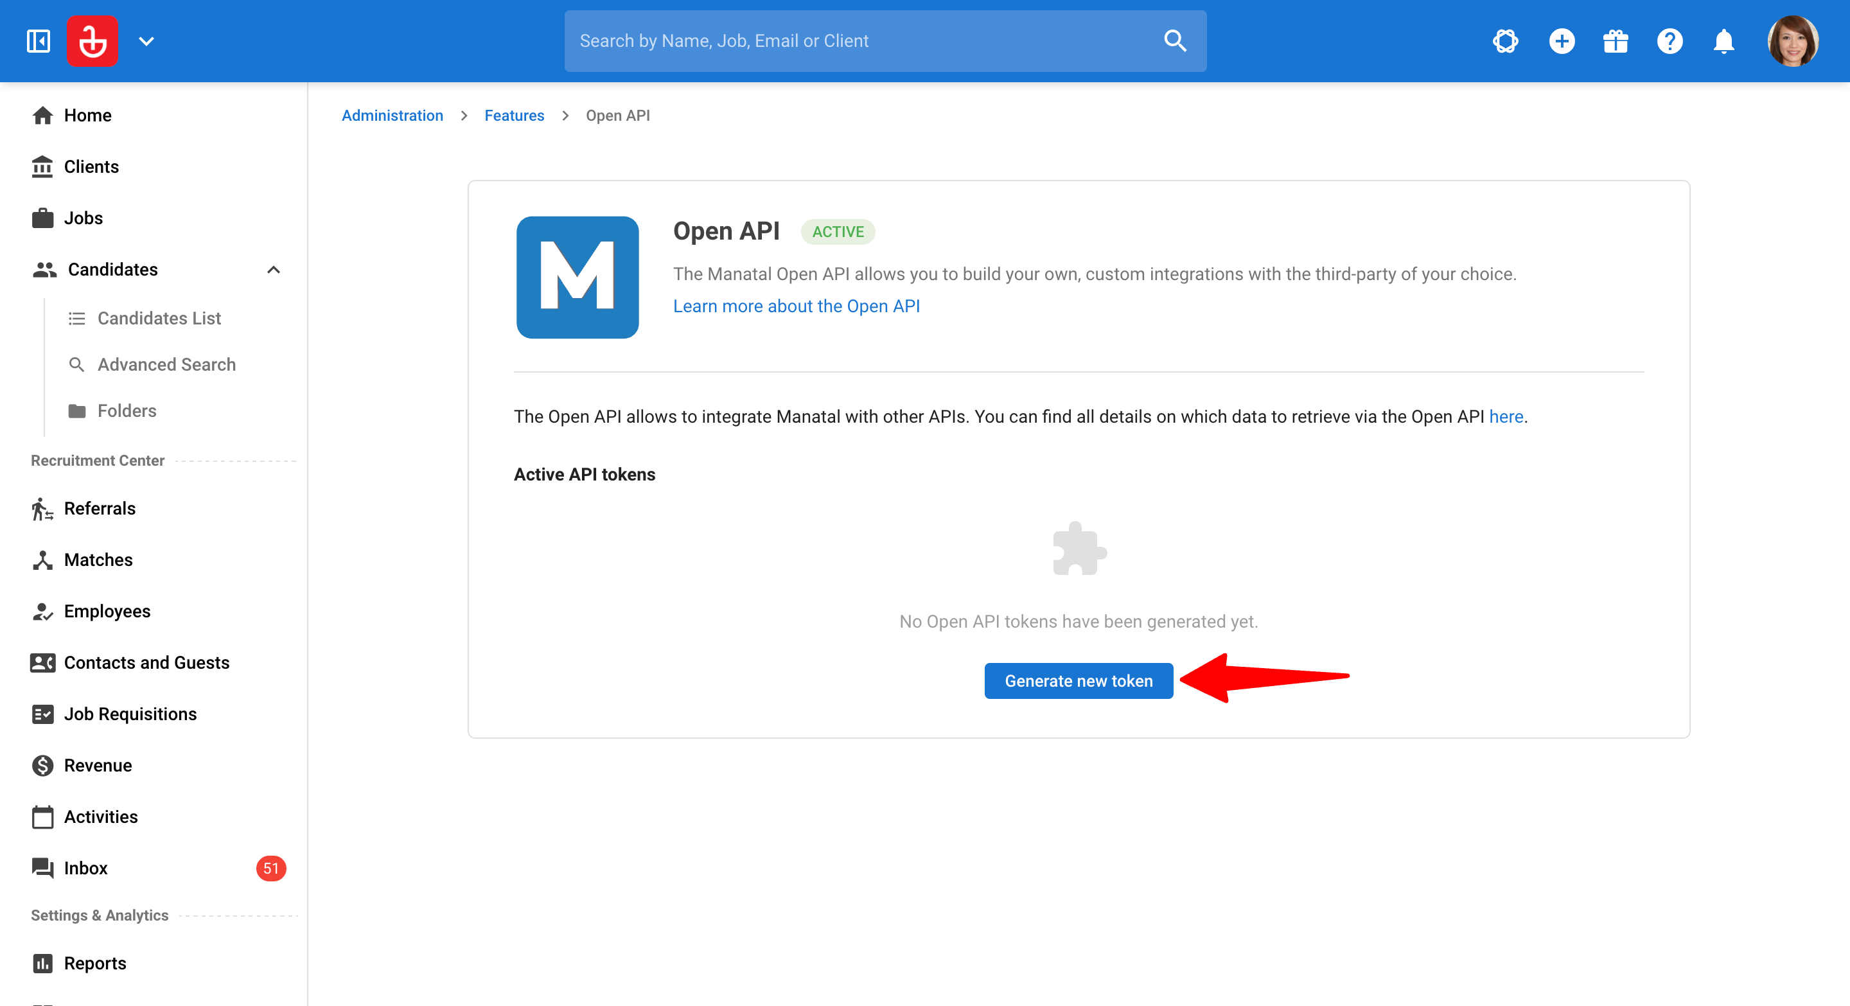Collapse the Candidates submenu chevron
The width and height of the screenshot is (1850, 1006).
tap(274, 270)
